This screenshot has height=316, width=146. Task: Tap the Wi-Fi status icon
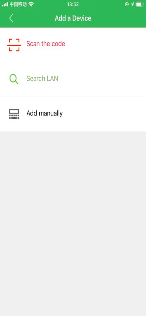pyautogui.click(x=31, y=4)
